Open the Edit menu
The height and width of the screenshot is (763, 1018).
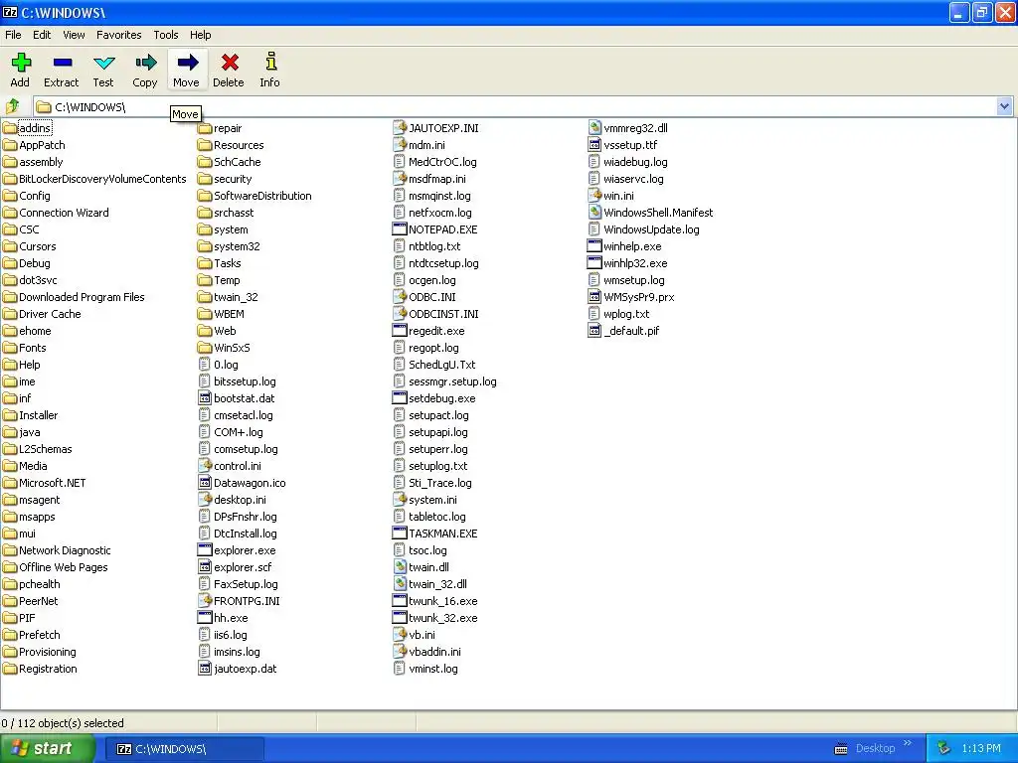coord(42,35)
